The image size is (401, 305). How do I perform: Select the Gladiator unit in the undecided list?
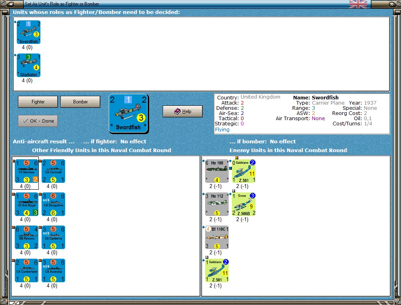28,65
